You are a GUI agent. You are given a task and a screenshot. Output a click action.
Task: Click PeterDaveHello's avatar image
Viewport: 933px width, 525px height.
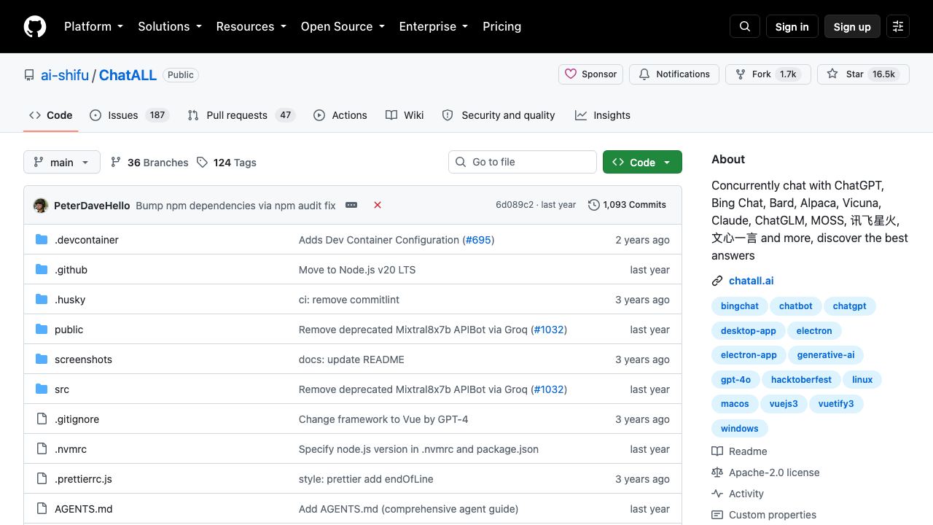point(41,205)
